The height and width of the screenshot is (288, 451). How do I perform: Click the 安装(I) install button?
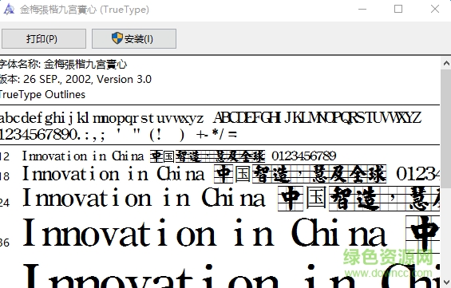pos(134,38)
